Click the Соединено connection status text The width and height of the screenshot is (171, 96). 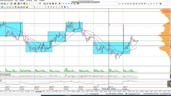coord(134,94)
